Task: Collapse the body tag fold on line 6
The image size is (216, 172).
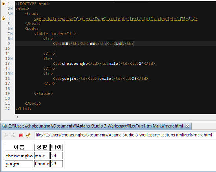Action: [x=12, y=29]
